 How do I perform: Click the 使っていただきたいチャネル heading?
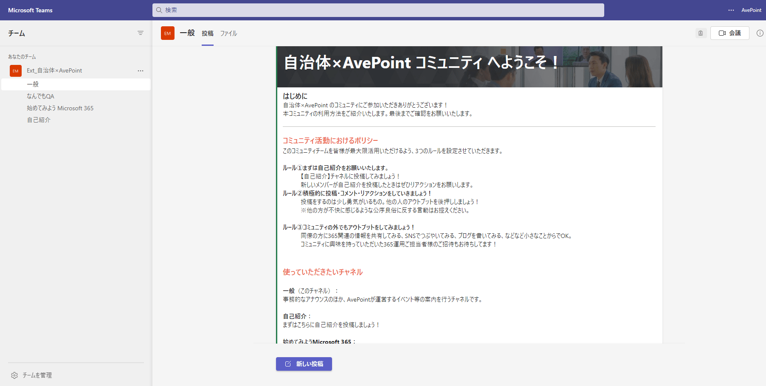(323, 272)
